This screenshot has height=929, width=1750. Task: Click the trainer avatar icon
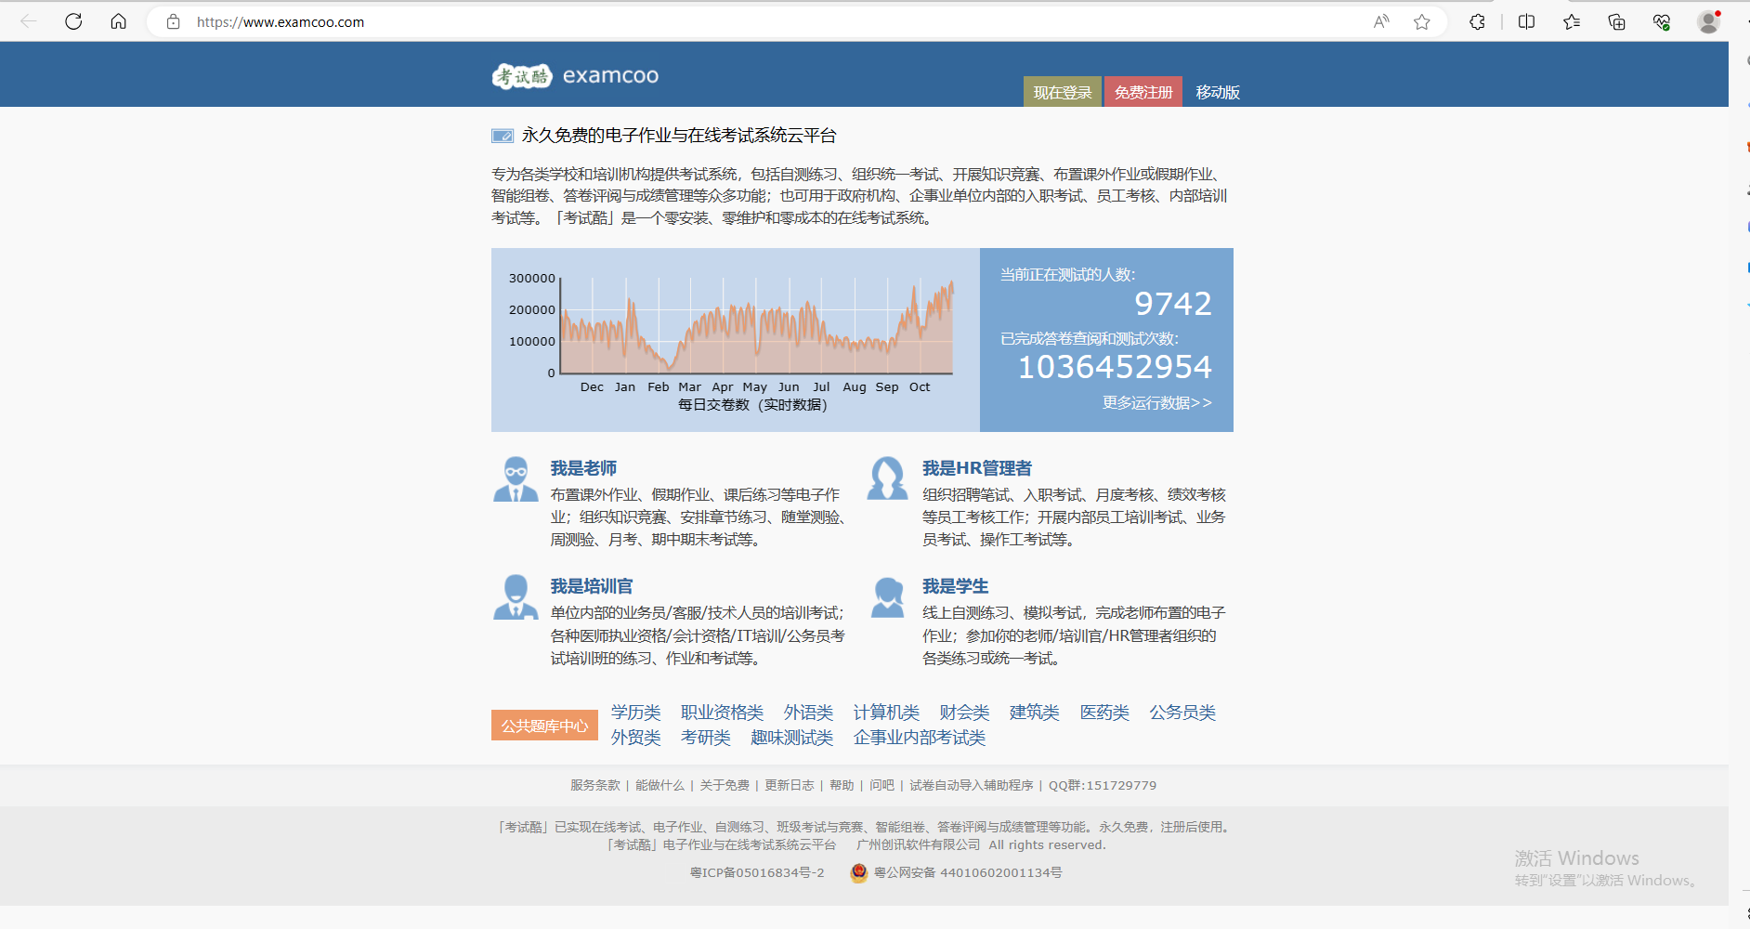click(x=516, y=597)
